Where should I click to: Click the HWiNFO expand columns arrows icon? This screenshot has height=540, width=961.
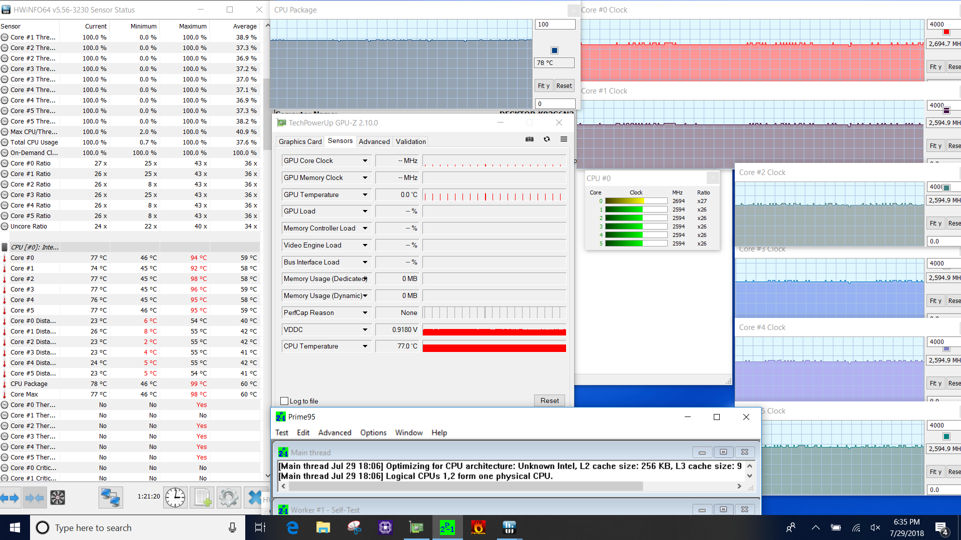(10, 497)
